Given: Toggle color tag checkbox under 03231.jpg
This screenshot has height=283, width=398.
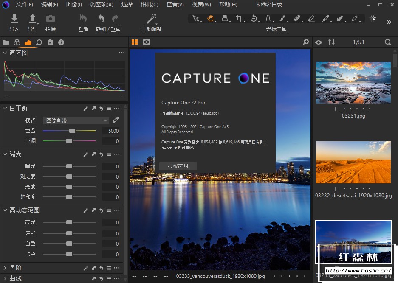Looking at the screenshot, I should pyautogui.click(x=337, y=109).
